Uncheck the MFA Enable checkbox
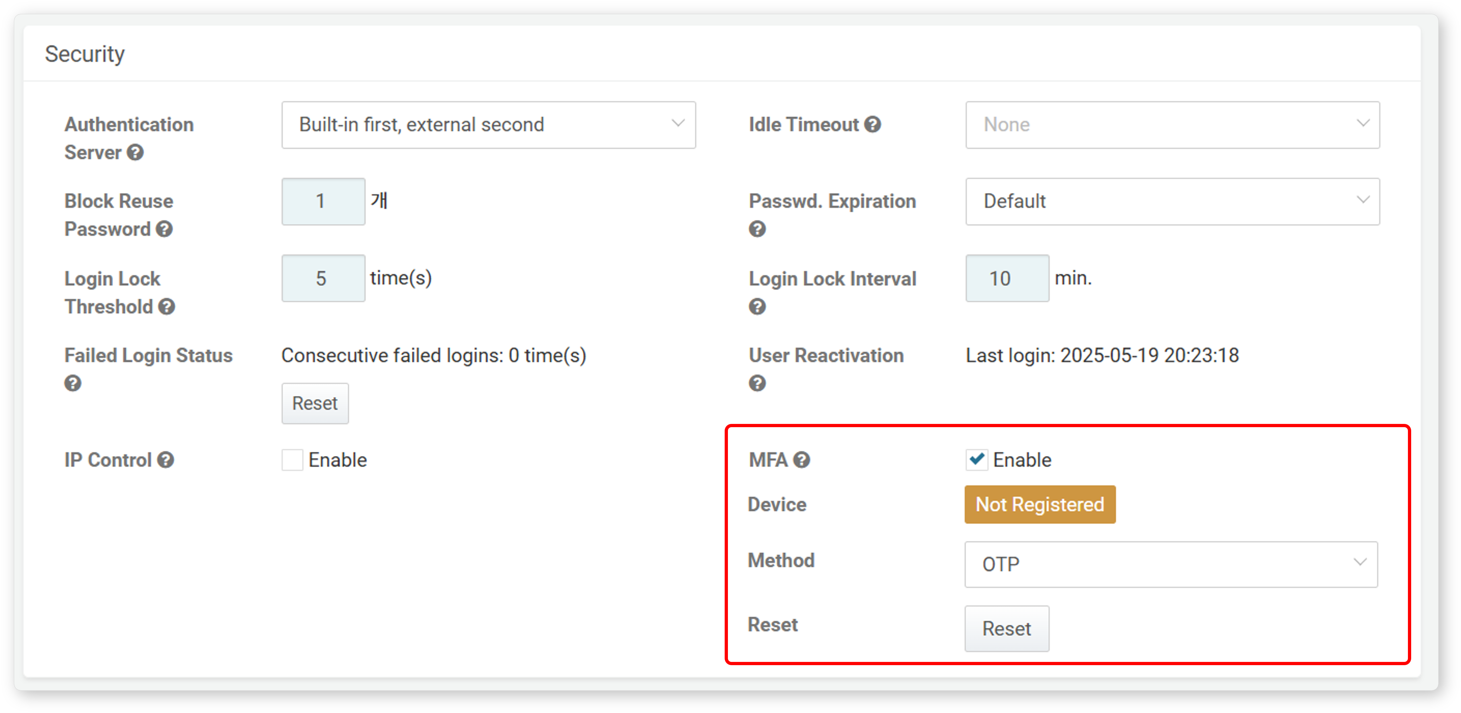1461x713 pixels. 977,460
